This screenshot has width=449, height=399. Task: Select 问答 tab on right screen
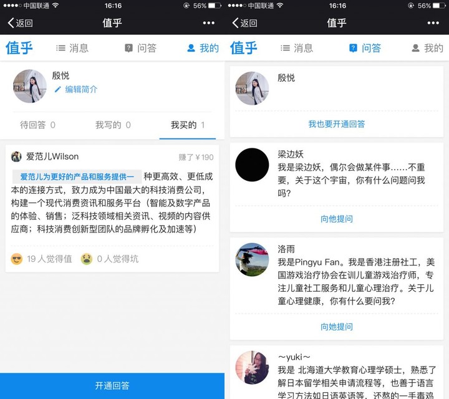point(365,48)
